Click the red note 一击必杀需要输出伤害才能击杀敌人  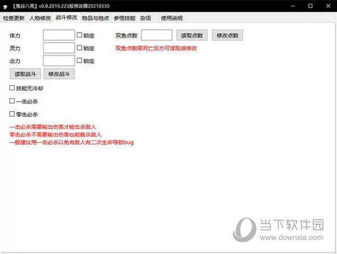coord(52,127)
